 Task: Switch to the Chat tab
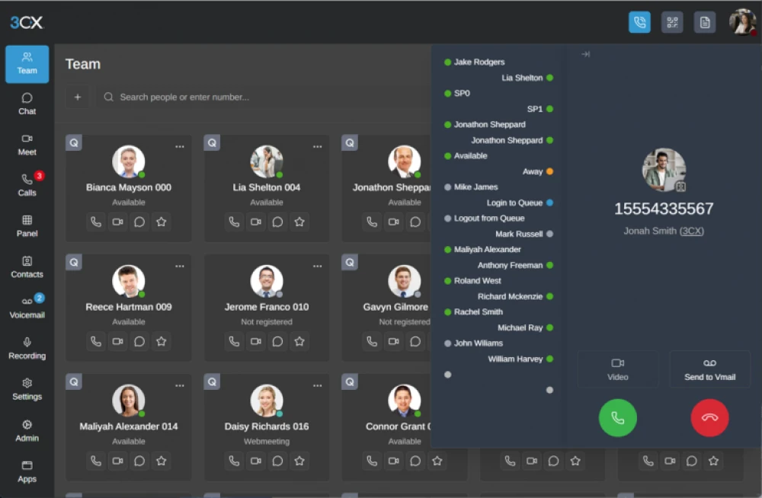[x=27, y=104]
